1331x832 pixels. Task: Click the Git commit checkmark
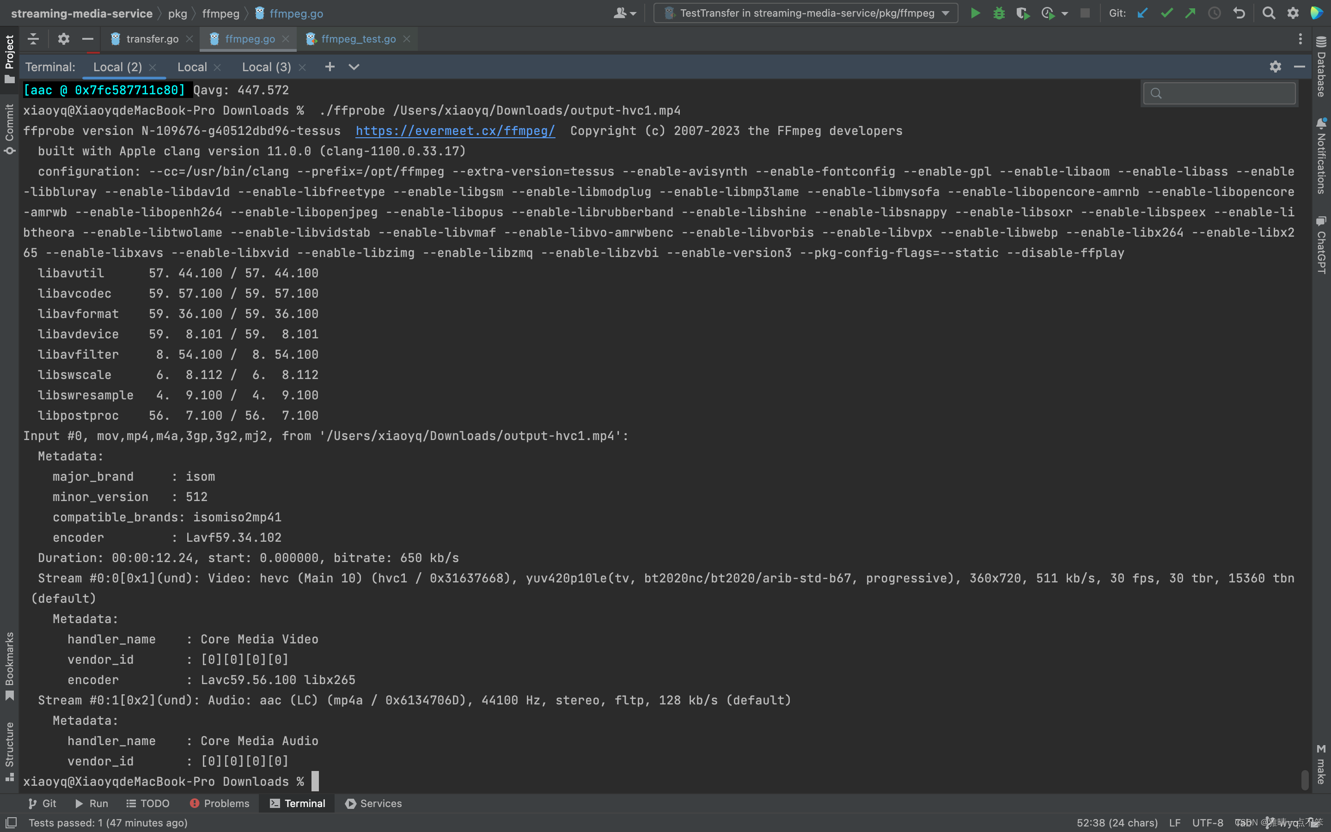click(1166, 13)
